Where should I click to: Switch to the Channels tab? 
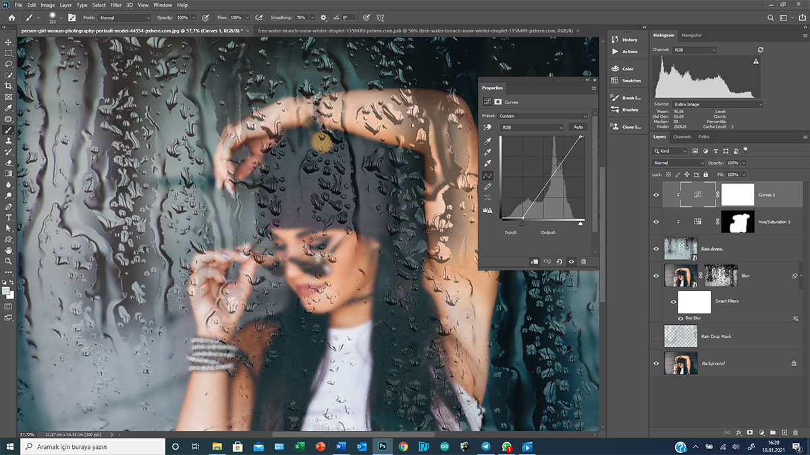[x=682, y=137]
